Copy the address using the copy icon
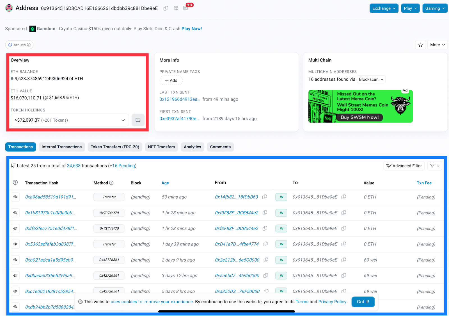Image resolution: width=449 pixels, height=316 pixels. click(x=166, y=8)
